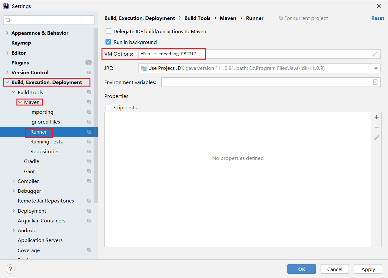Click the remove property minus icon
388x278 pixels.
pyautogui.click(x=376, y=128)
